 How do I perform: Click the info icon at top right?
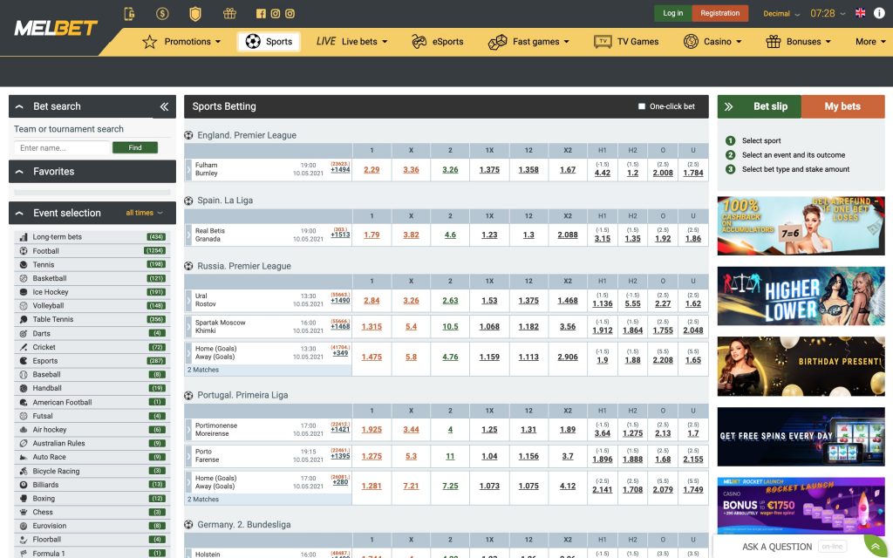(x=879, y=13)
